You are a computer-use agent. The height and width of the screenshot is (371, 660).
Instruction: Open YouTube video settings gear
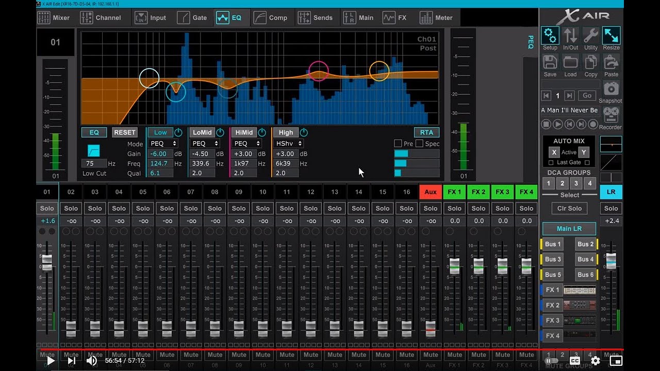tap(596, 361)
